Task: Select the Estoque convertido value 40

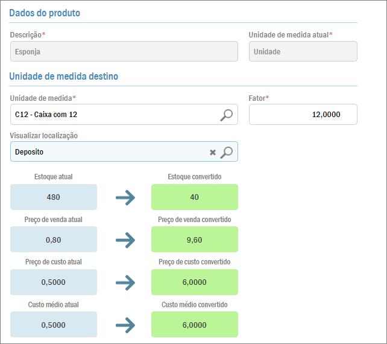Action: point(195,197)
